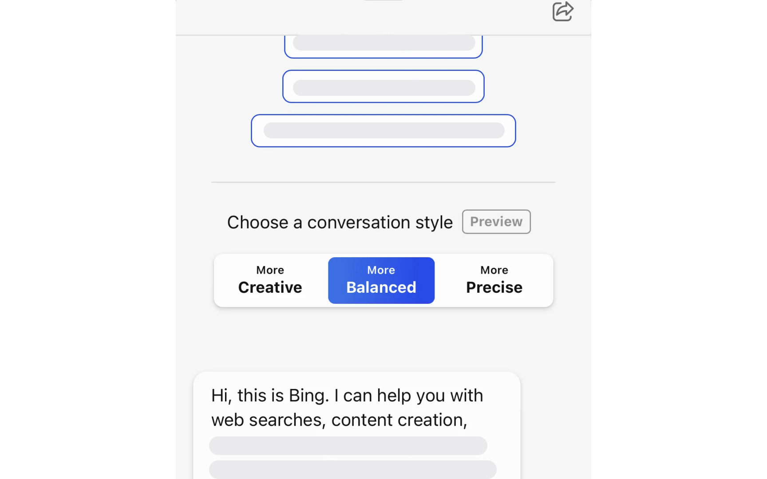
Task: Enable More Precise conversation mode
Action: coord(494,280)
